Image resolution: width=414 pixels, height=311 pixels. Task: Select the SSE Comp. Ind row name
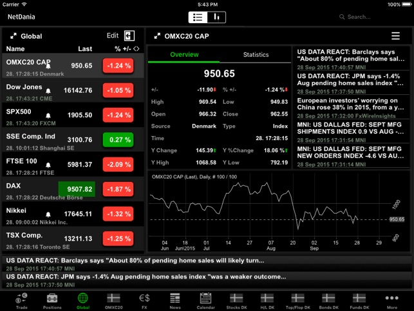[31, 136]
